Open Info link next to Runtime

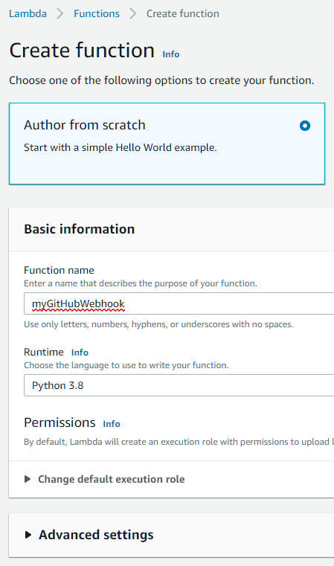click(x=80, y=353)
